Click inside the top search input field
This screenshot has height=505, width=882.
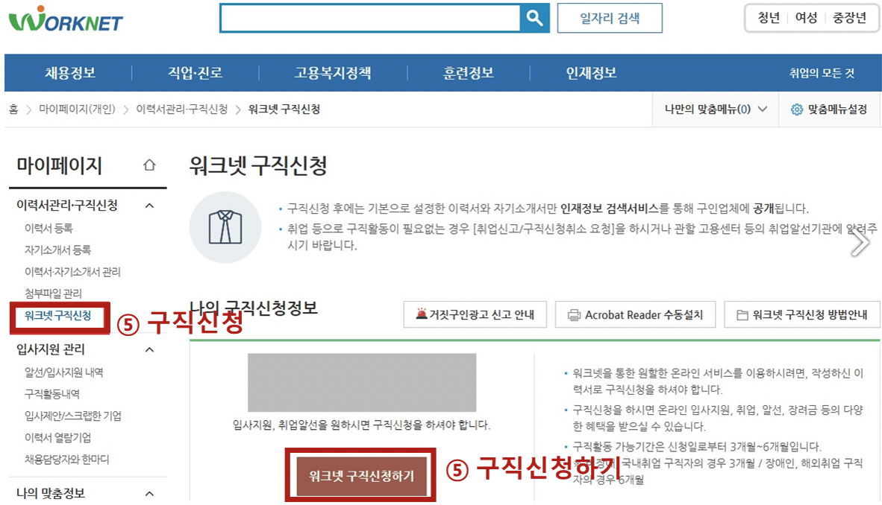370,19
